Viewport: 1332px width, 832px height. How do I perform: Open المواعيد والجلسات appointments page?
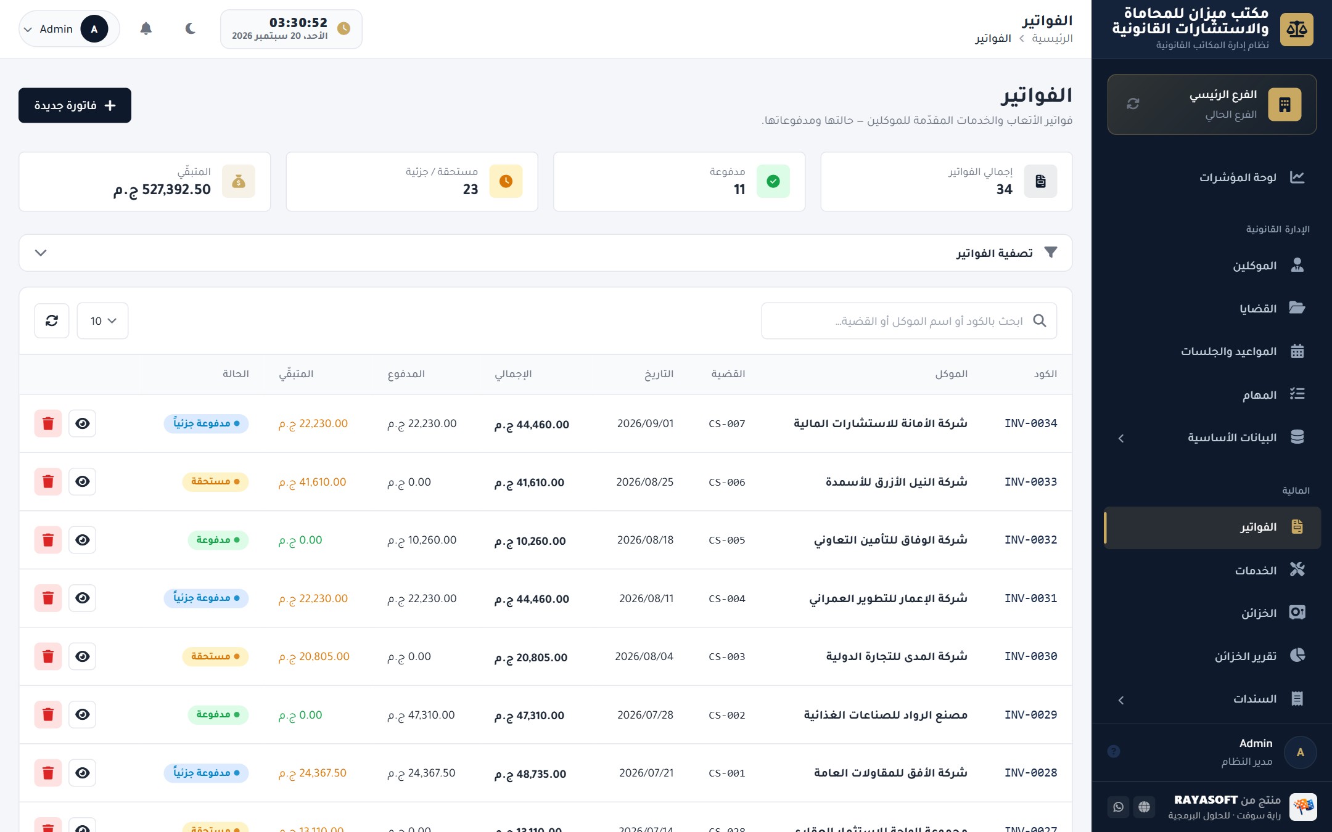[x=1212, y=351]
